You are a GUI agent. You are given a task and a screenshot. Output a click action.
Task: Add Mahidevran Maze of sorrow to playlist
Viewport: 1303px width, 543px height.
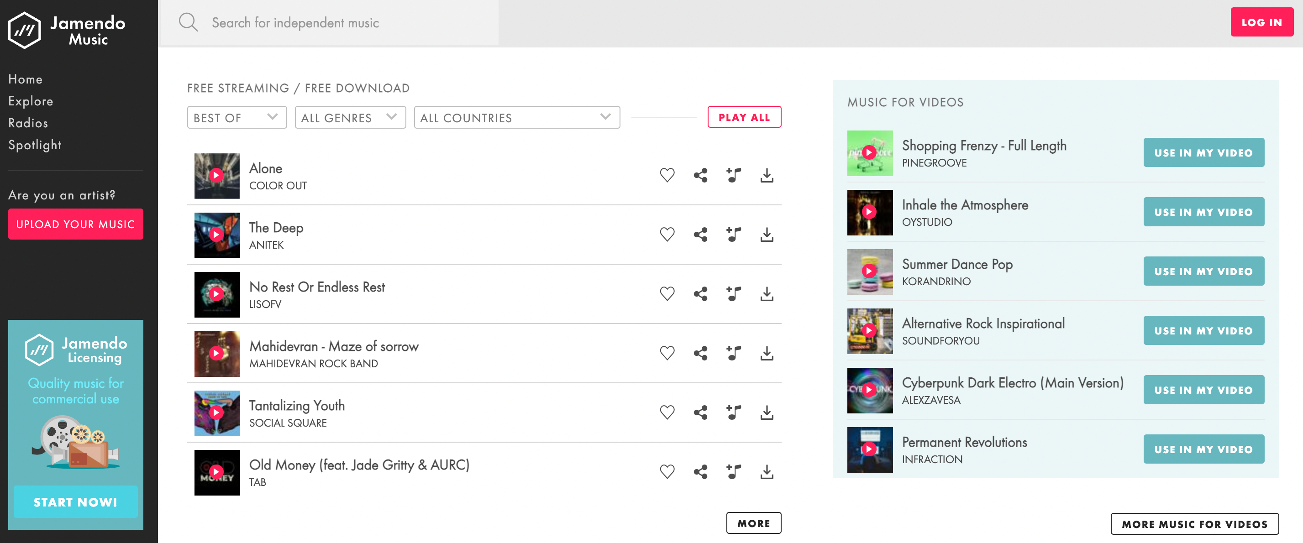[x=733, y=353]
